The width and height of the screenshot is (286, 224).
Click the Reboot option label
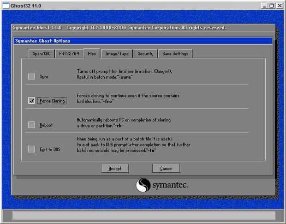click(x=46, y=125)
